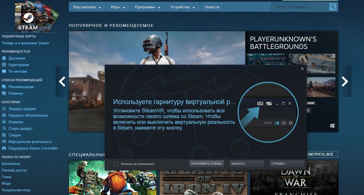Image resolution: width=364 pixels, height=195 pixels.
Task: Expand the "Ваш магазин" dropdown menu
Action: [x=87, y=7]
